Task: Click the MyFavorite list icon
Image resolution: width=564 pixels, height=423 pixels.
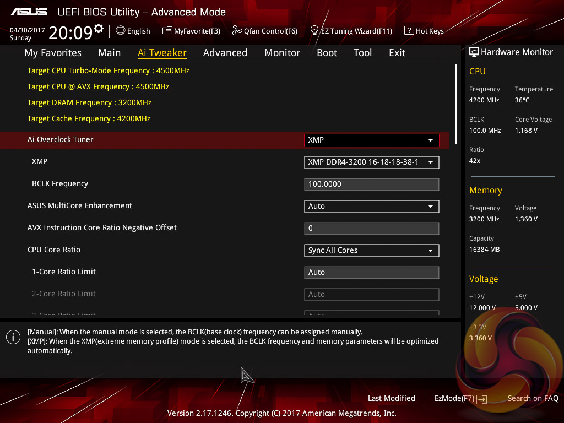Action: pyautogui.click(x=167, y=31)
